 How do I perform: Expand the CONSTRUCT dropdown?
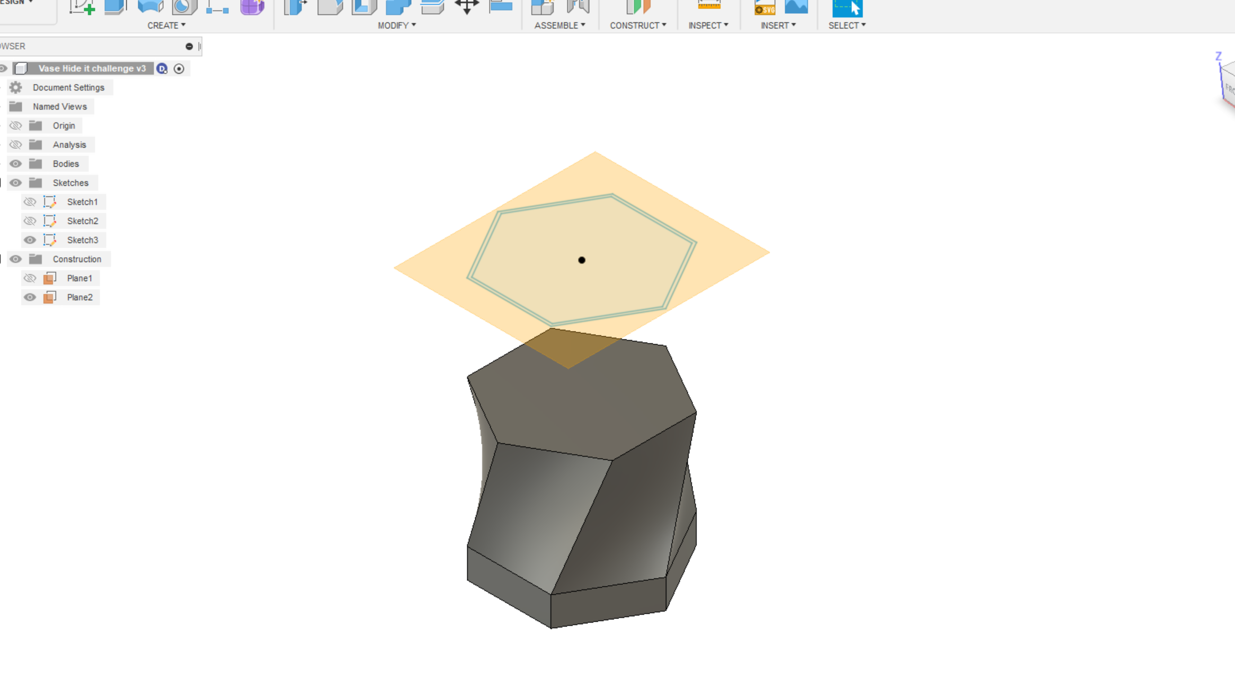638,25
